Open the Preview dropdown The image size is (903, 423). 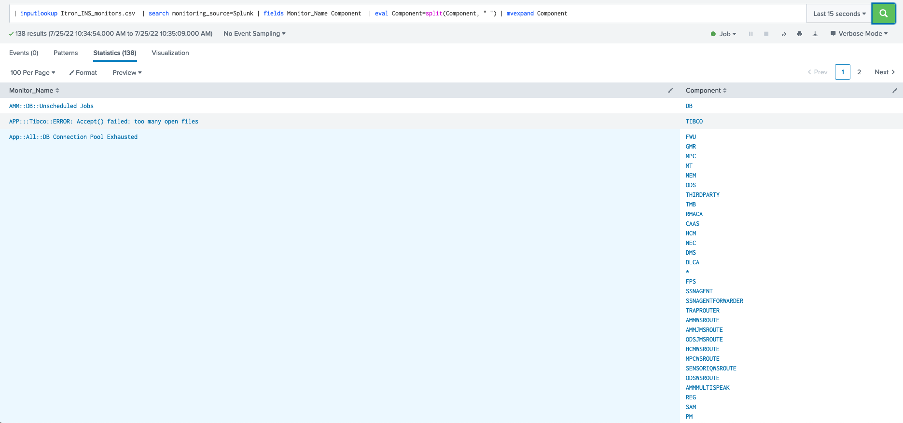(x=127, y=72)
